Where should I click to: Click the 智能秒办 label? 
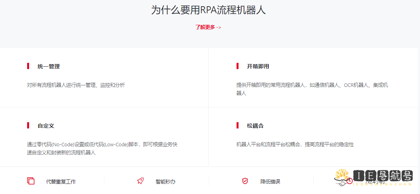click(165, 182)
